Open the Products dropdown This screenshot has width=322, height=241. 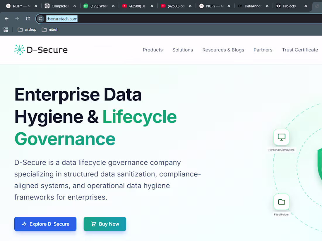pos(153,50)
